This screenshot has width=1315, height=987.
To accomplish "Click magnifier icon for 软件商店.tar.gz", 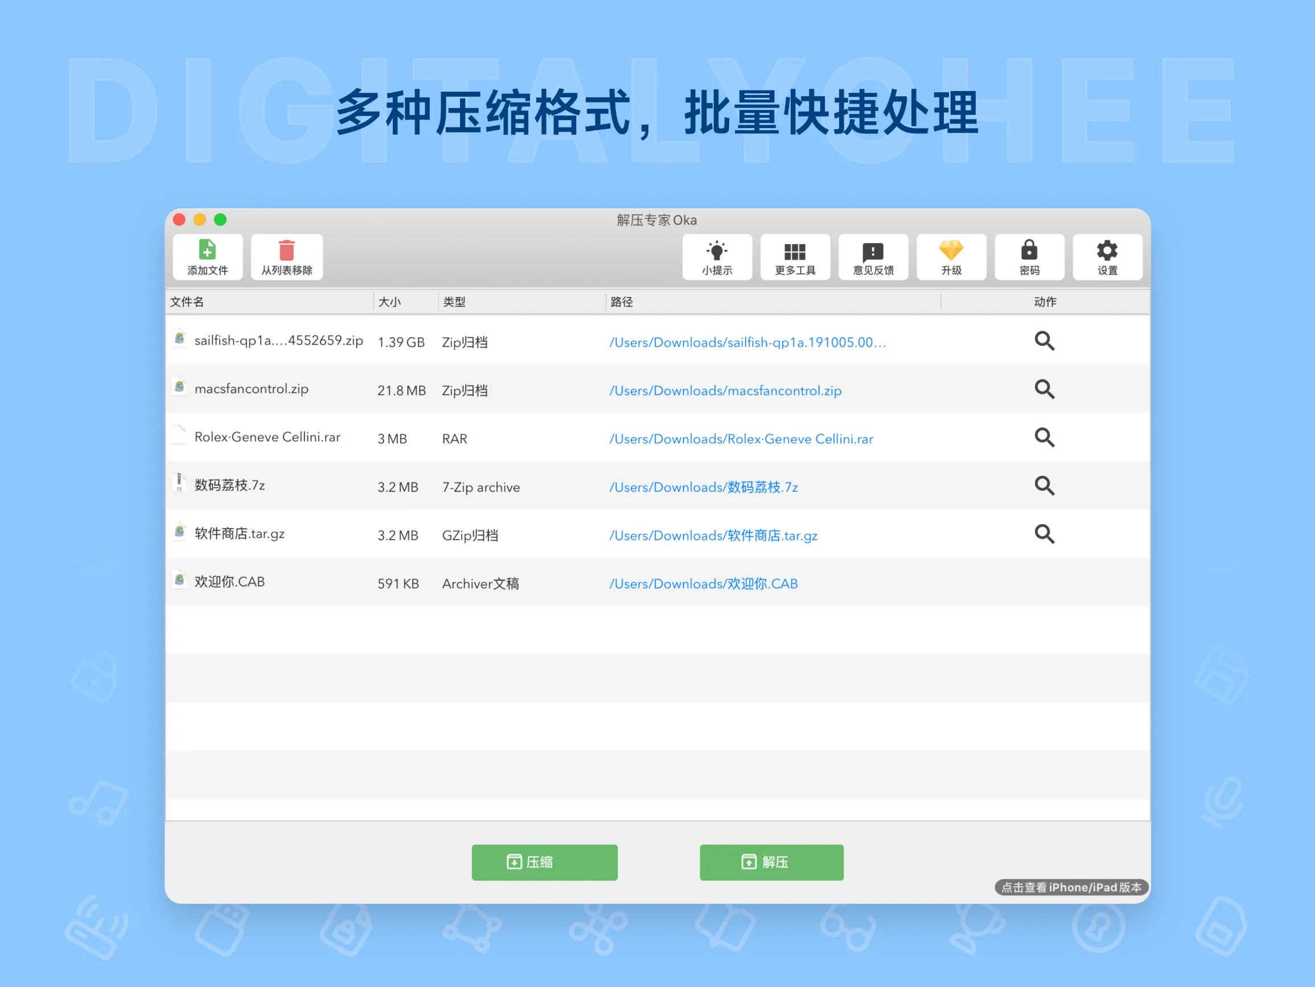I will point(1044,533).
